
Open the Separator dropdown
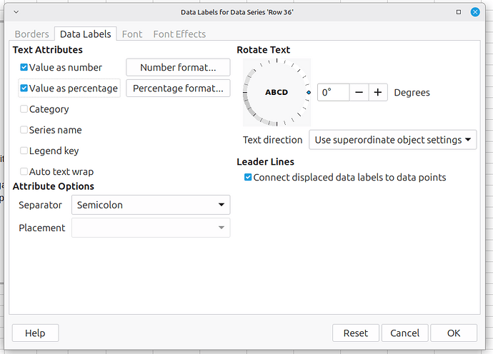point(151,206)
